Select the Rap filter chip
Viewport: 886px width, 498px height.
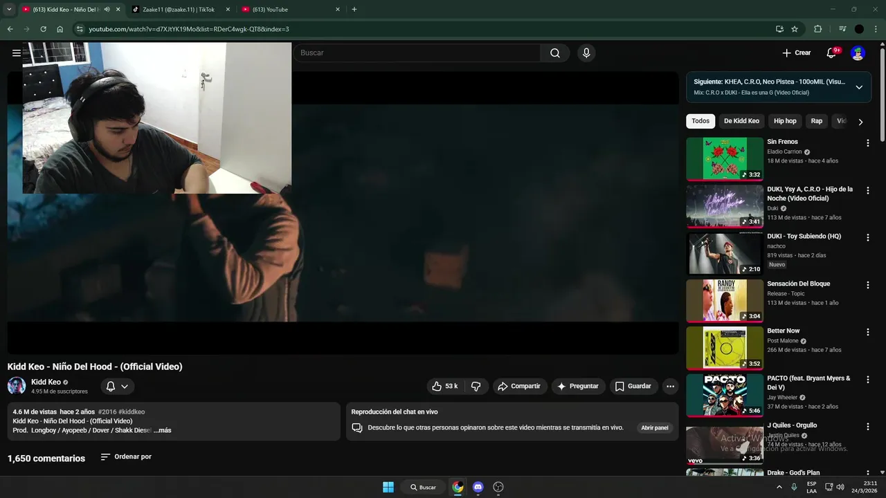tap(817, 121)
